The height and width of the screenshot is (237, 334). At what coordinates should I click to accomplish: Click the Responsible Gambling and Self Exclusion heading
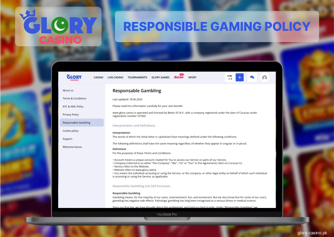click(141, 186)
